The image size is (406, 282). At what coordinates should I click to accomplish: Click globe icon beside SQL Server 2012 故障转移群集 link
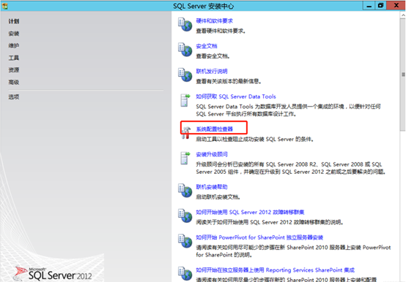click(185, 216)
